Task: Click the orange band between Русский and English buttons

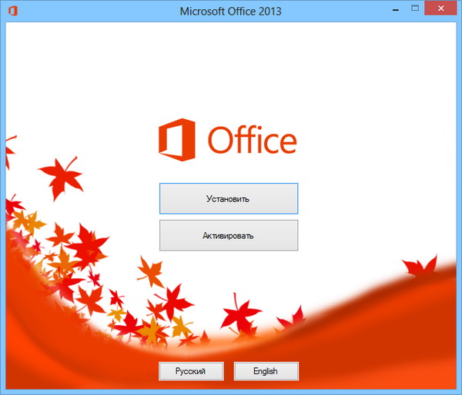Action: (x=230, y=371)
